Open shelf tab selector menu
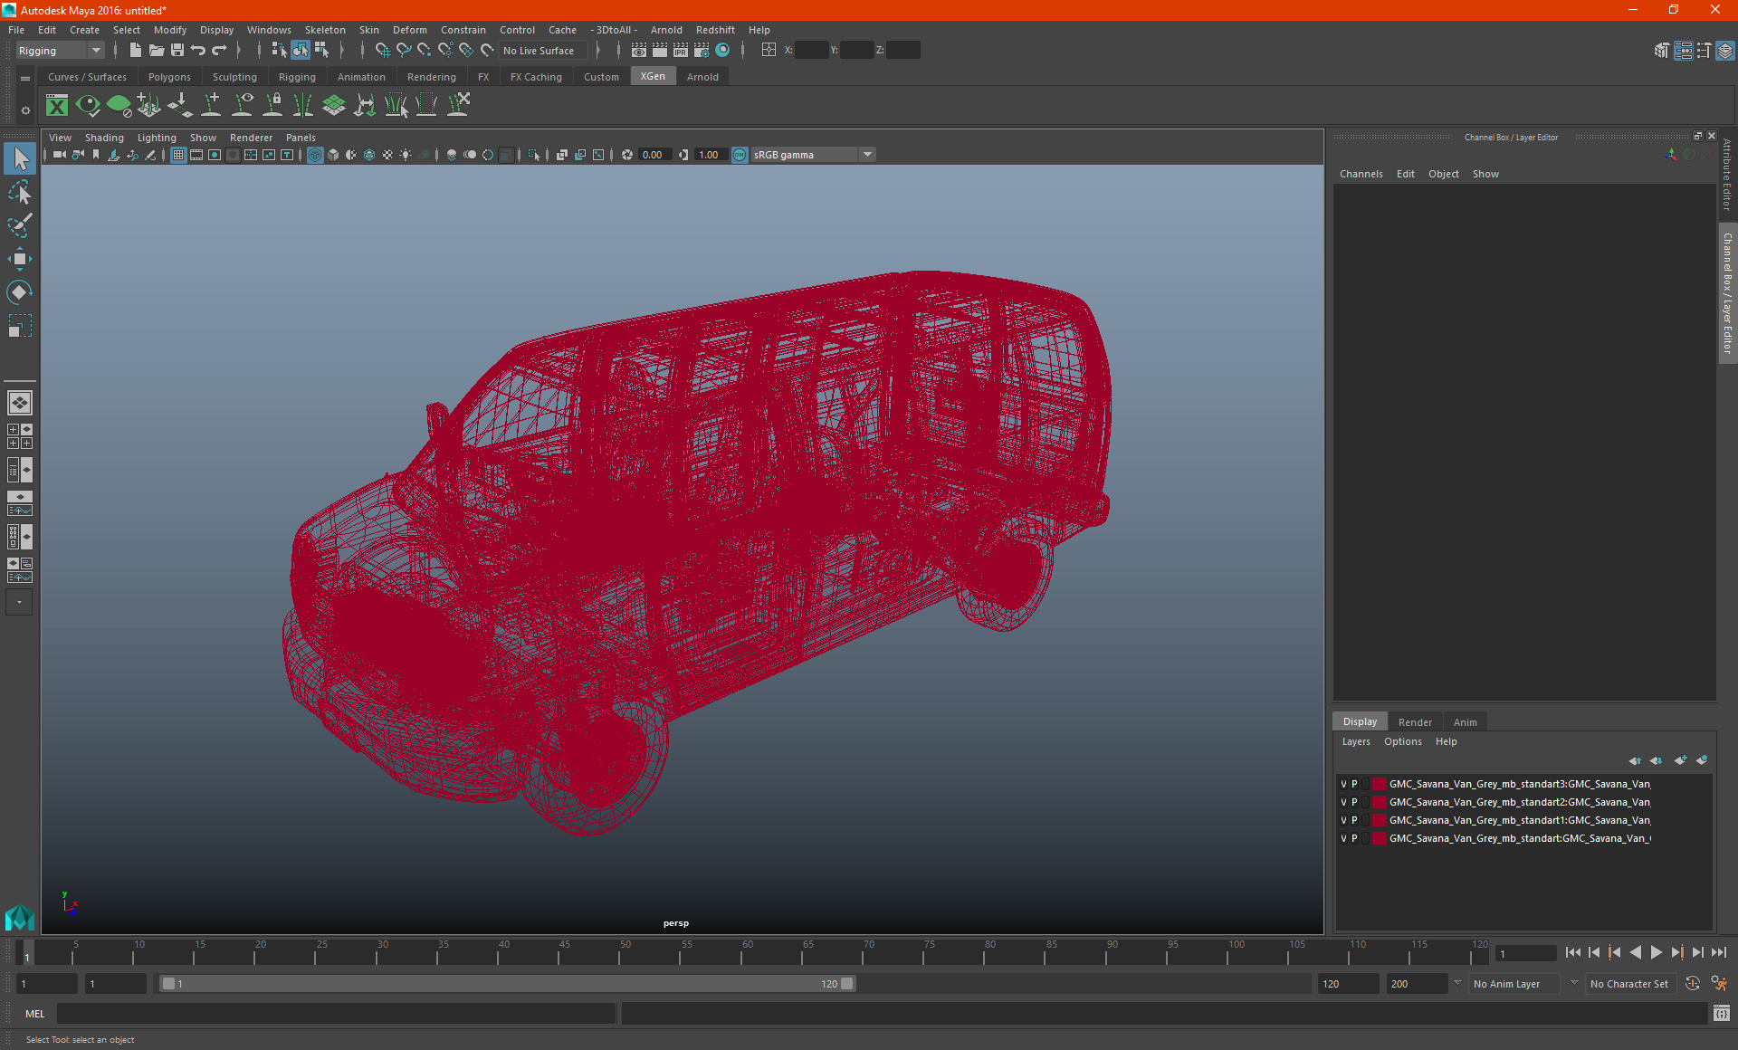Viewport: 1738px width, 1050px height. tap(25, 79)
